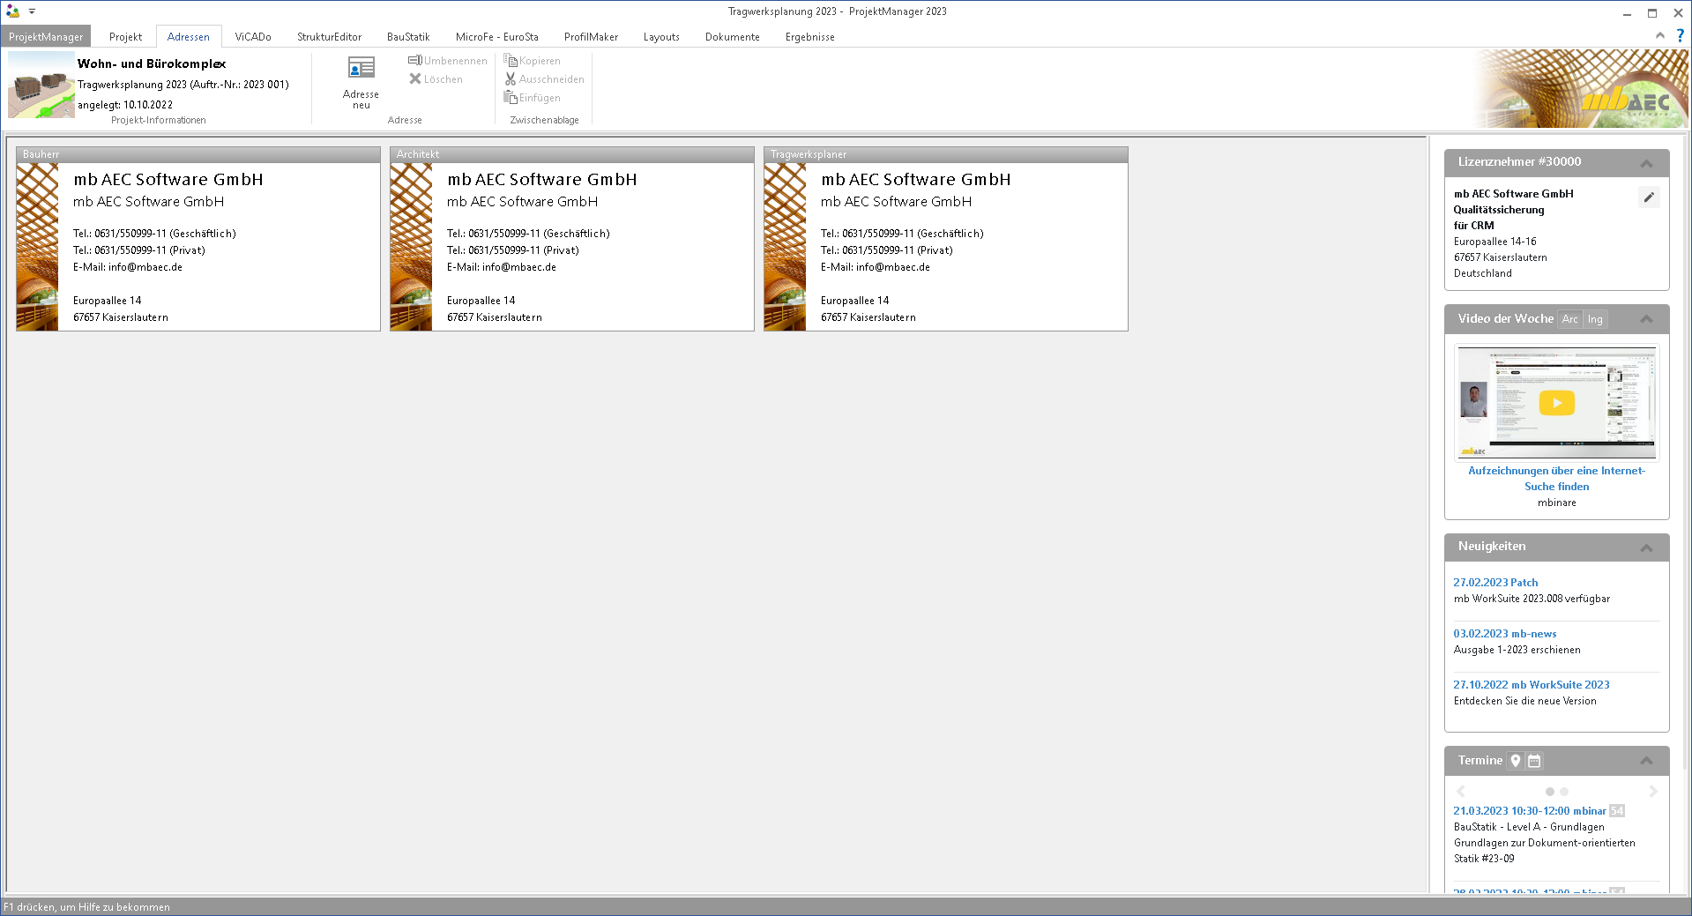Switch to the BauStatik tab

pyautogui.click(x=407, y=37)
